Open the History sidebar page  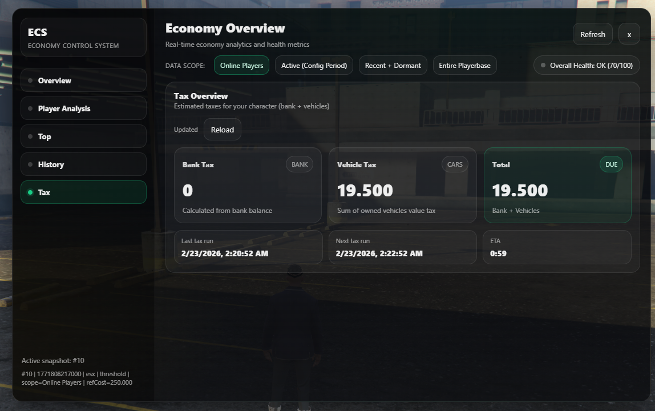83,164
